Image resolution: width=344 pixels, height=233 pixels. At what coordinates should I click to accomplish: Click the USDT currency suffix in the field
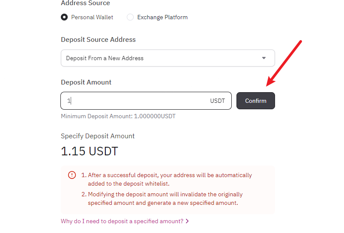[217, 101]
